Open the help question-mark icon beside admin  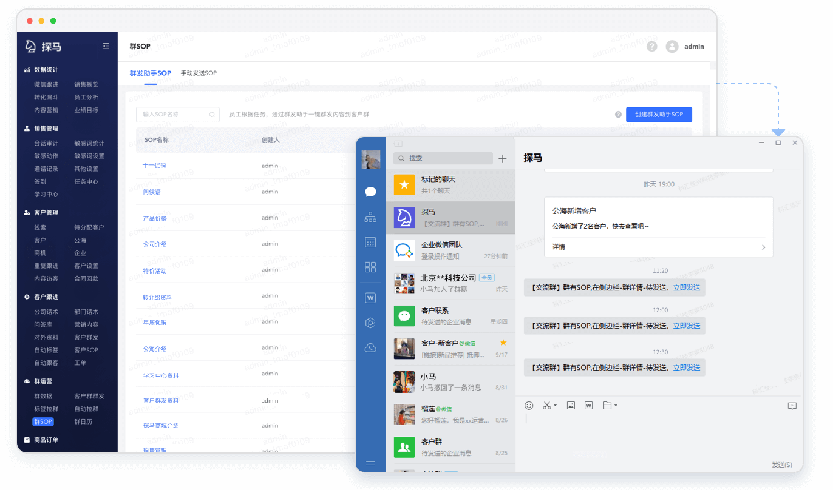click(651, 46)
